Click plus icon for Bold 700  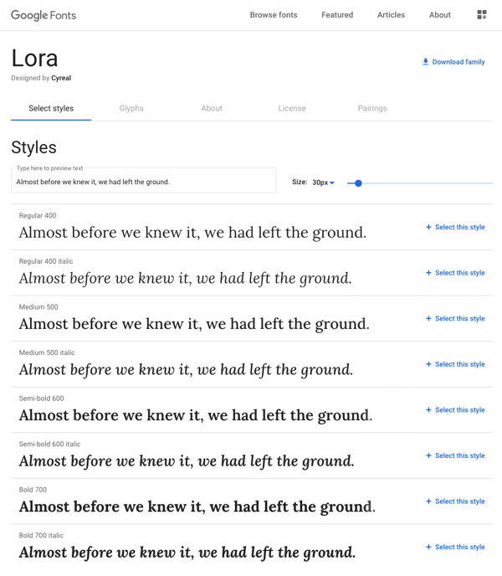coord(428,501)
